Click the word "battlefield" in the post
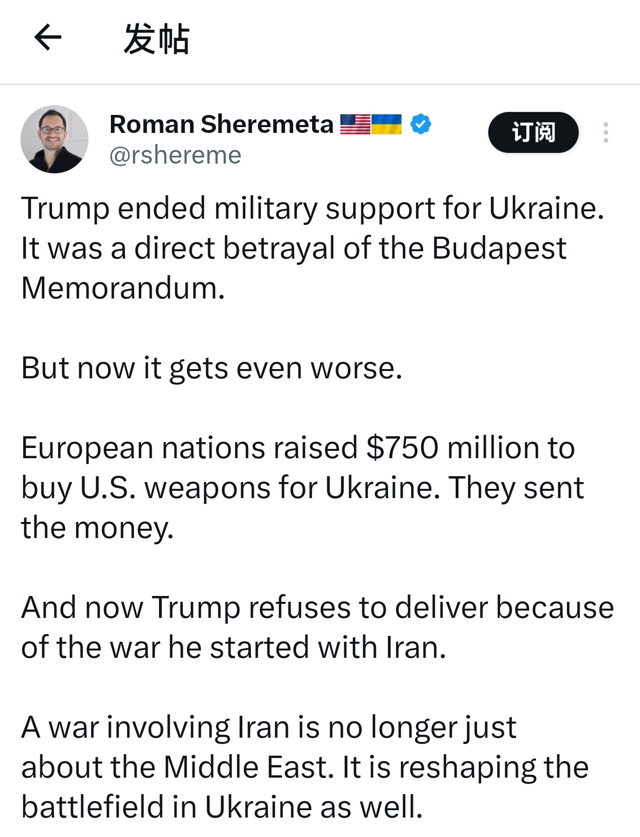Screen dimensions: 640x837 pyautogui.click(x=92, y=807)
